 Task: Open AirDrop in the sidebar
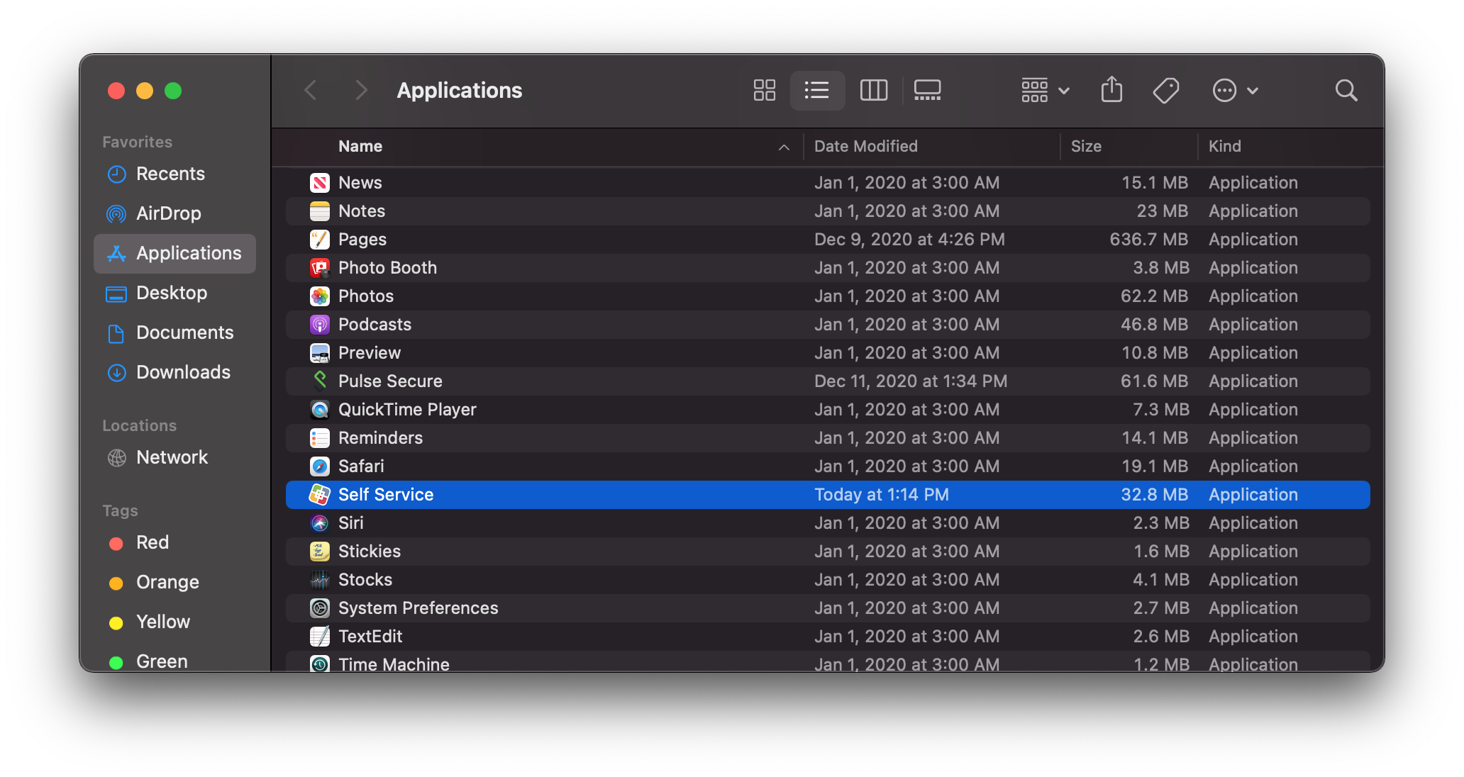coord(174,213)
